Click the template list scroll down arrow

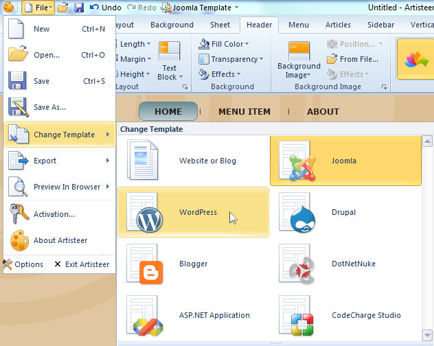pyautogui.click(x=427, y=335)
